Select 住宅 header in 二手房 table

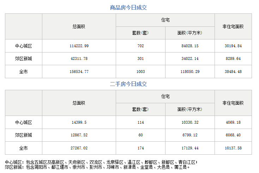coord(165,97)
